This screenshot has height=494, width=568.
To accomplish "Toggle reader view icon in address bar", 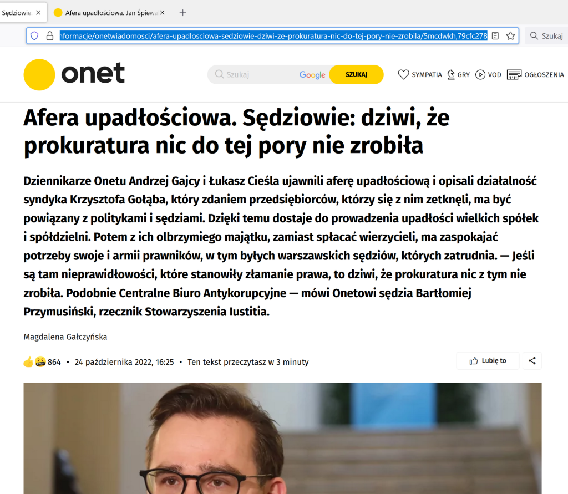I will (495, 36).
